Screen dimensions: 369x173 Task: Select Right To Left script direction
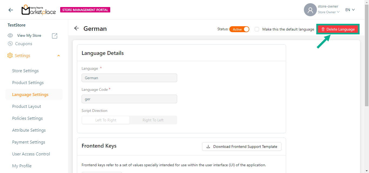pos(153,120)
